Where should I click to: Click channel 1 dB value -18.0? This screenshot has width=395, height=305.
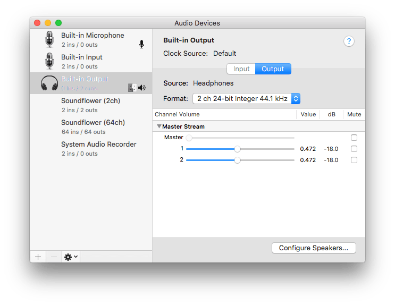pos(331,149)
